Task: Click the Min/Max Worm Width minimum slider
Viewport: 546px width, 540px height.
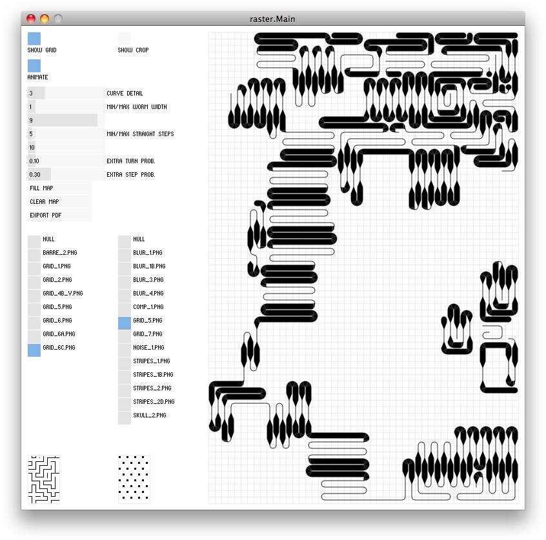Action: [66, 107]
